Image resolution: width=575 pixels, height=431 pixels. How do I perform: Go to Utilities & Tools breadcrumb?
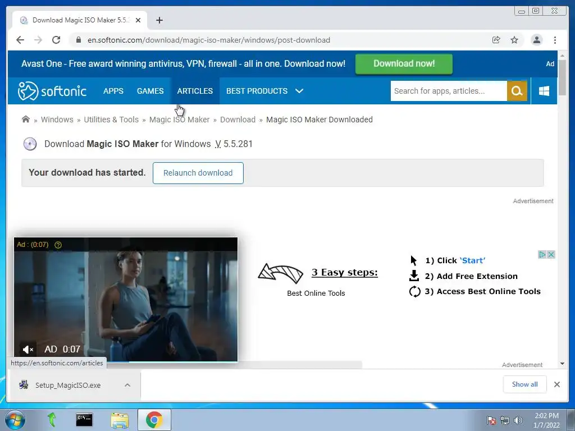point(111,120)
